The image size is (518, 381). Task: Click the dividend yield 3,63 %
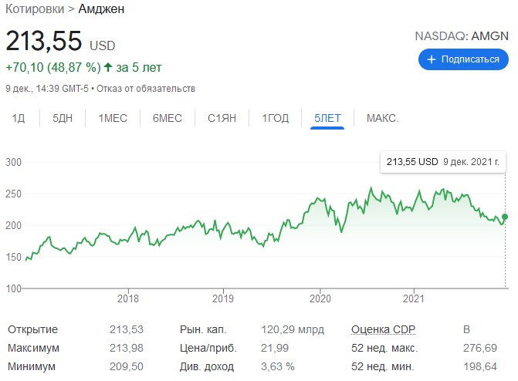pos(277,366)
